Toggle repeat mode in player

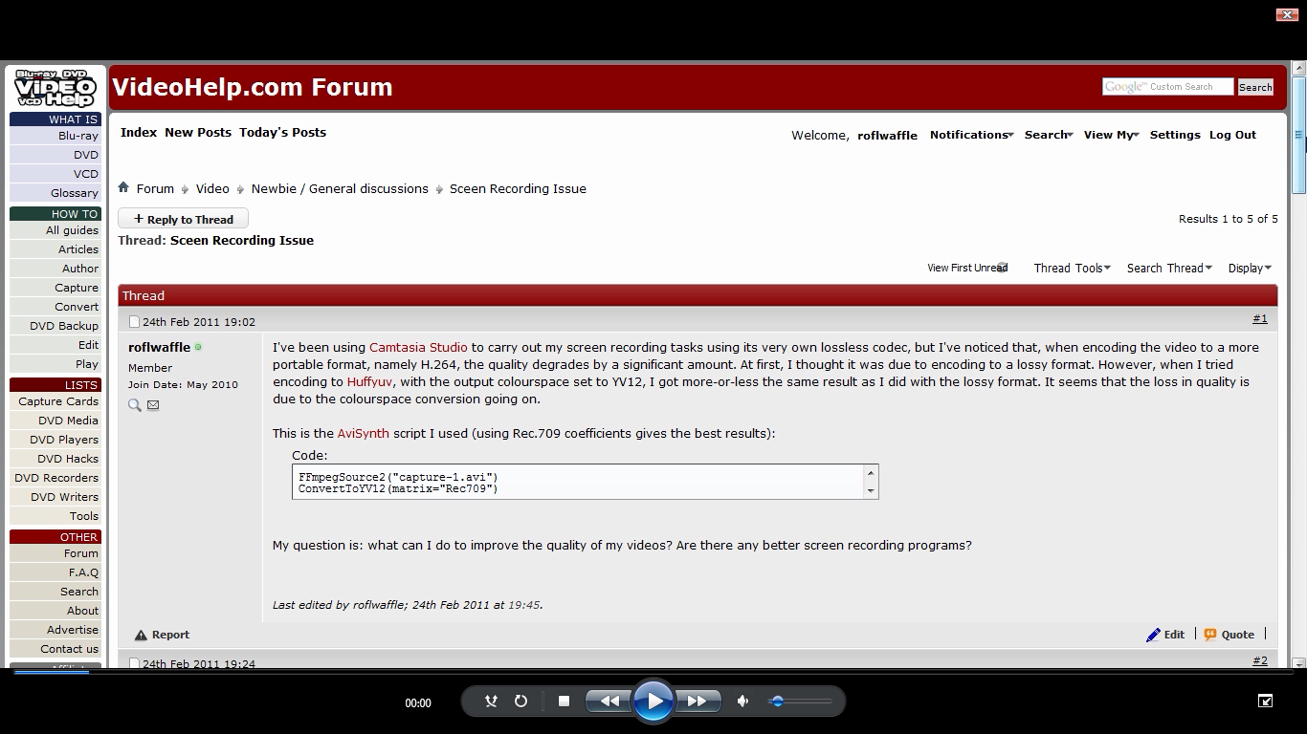point(521,701)
